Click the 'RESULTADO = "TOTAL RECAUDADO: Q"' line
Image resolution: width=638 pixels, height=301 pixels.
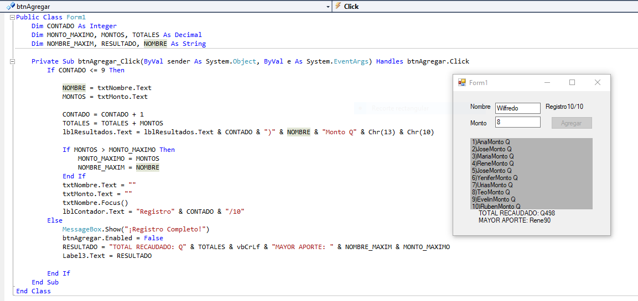[256, 247]
